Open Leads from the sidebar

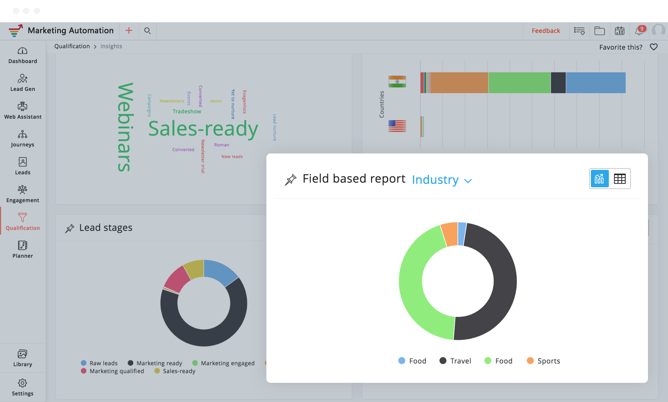coord(23,166)
